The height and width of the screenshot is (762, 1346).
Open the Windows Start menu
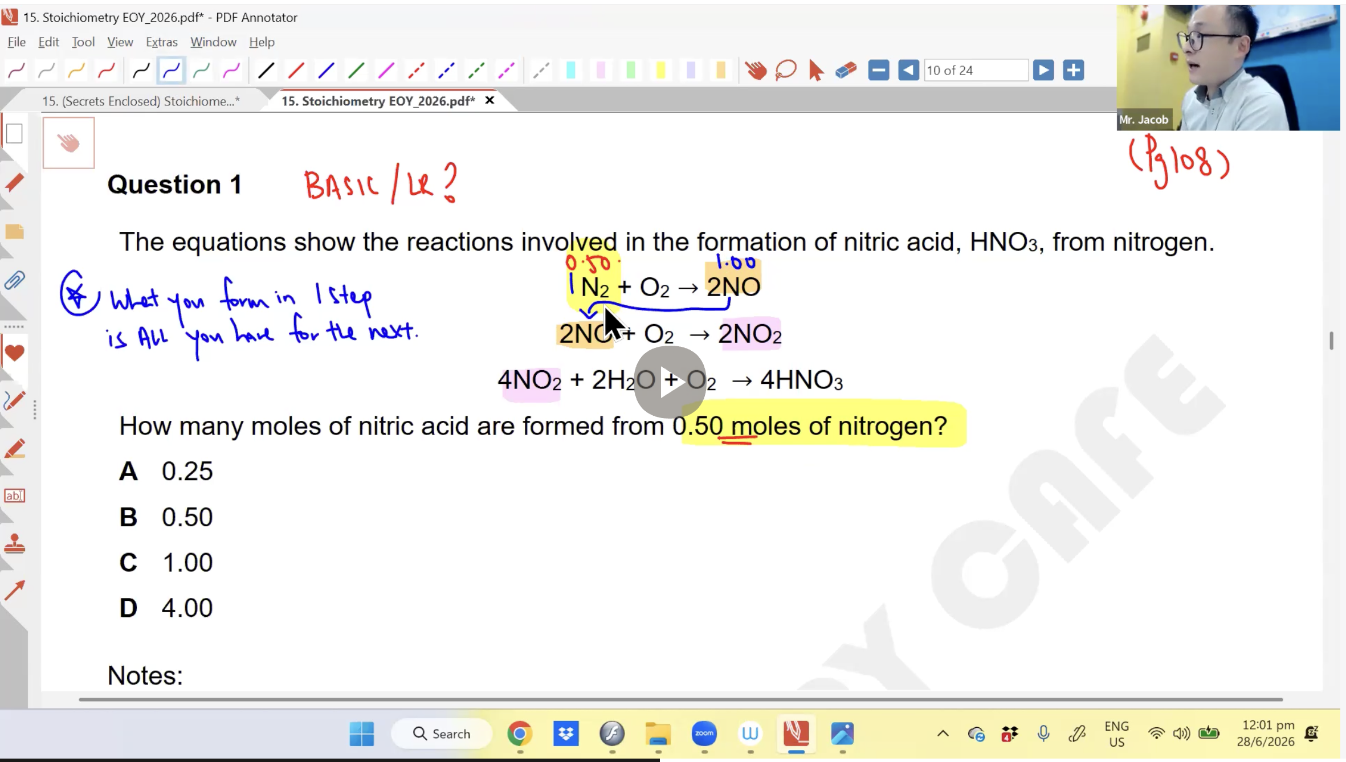362,734
